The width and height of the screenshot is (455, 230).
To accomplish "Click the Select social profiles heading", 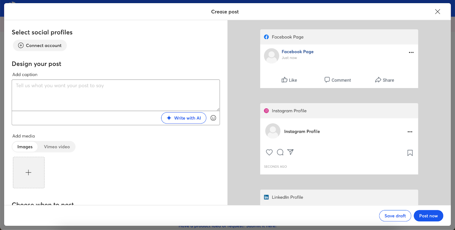I will tap(42, 32).
